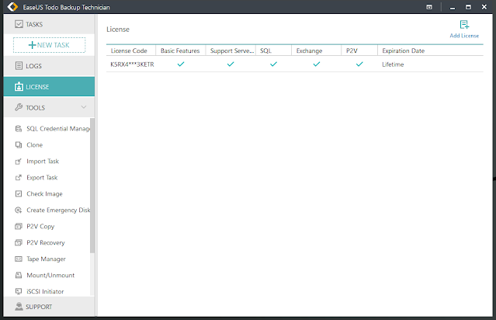Click the EaseUS logo in the title bar
The width and height of the screenshot is (496, 320).
(x=12, y=7)
